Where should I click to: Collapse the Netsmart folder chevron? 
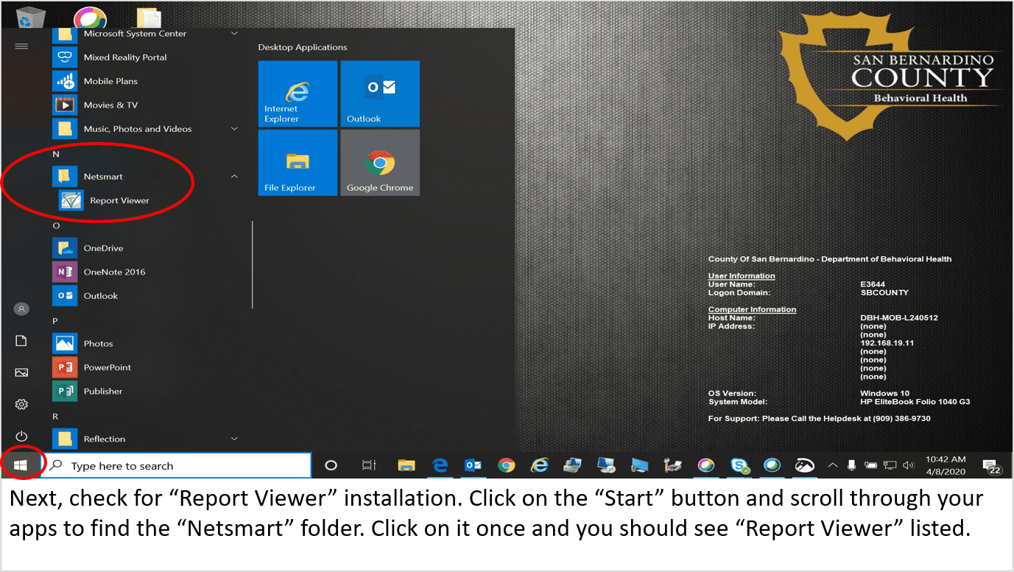tap(234, 177)
